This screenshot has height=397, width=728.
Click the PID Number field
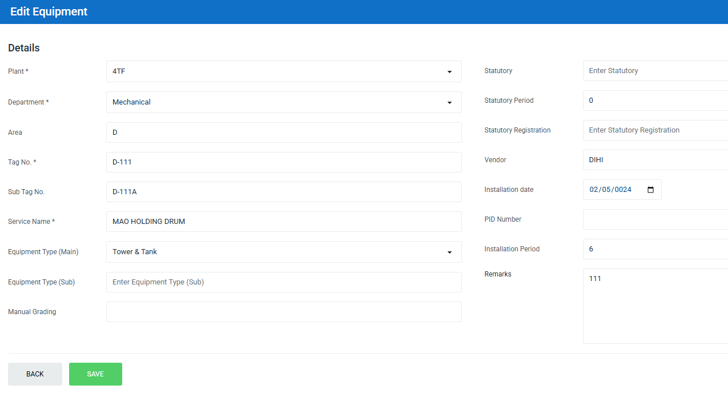point(655,219)
